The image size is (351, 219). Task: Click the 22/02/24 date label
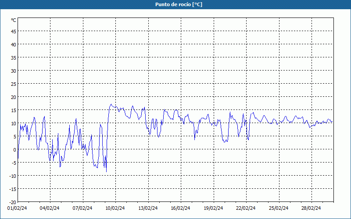(246, 208)
